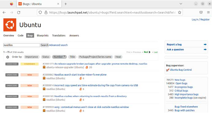
Task: Order results by Status
Action: 46,57
